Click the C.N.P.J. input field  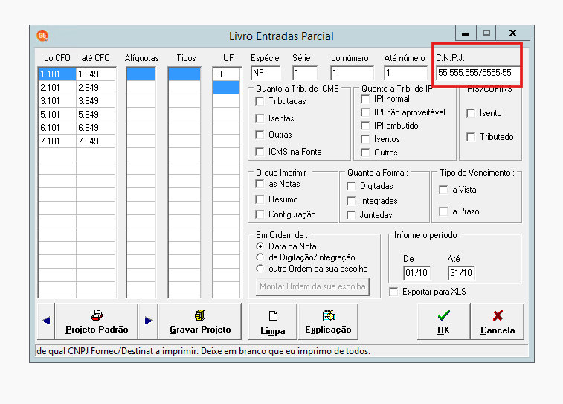pos(478,73)
